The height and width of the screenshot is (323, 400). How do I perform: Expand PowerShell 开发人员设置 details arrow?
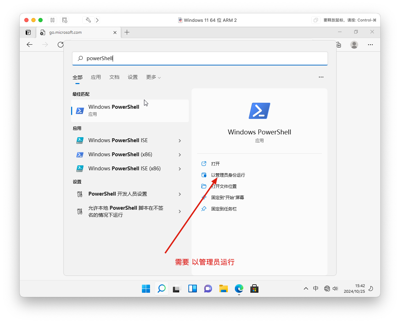[180, 194]
